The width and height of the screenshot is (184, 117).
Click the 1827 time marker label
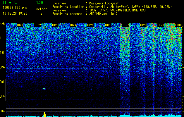125,25
